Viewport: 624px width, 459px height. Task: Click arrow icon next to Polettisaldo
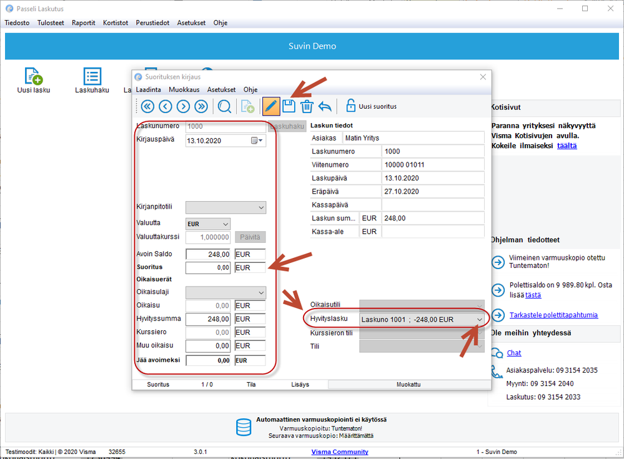[498, 290]
